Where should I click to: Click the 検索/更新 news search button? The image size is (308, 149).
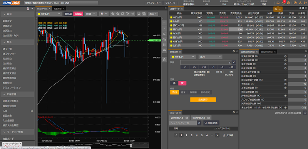[211, 123]
